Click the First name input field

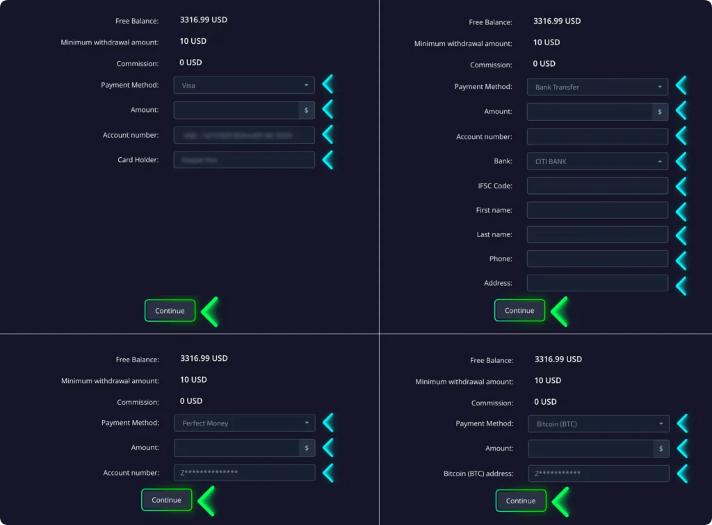point(597,210)
